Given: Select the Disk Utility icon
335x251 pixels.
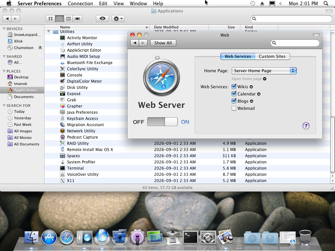Looking at the screenshot, I should (x=62, y=87).
